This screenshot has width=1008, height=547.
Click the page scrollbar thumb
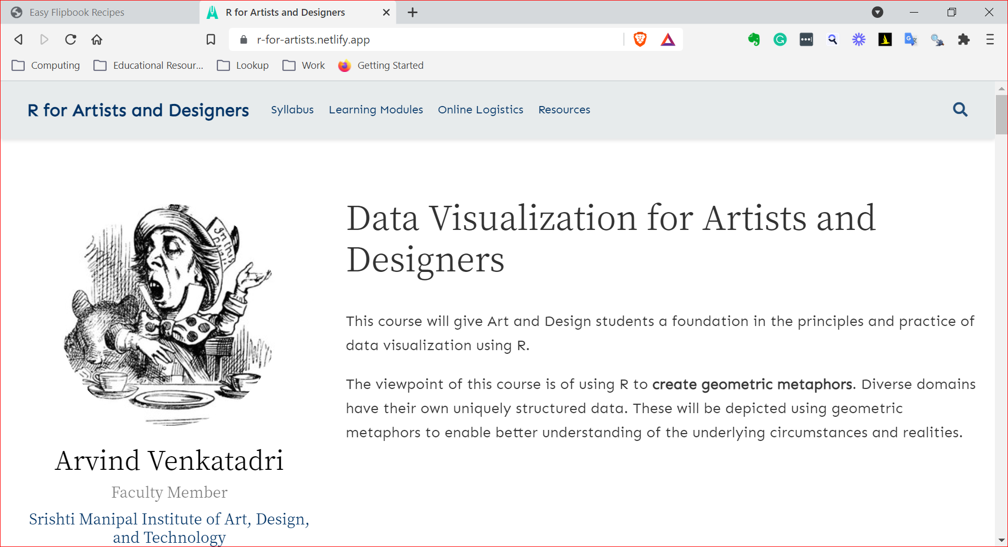coord(1001,114)
